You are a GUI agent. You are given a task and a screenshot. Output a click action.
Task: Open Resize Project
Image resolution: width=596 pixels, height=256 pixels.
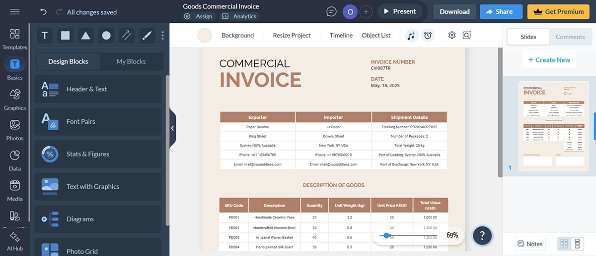[x=292, y=35]
